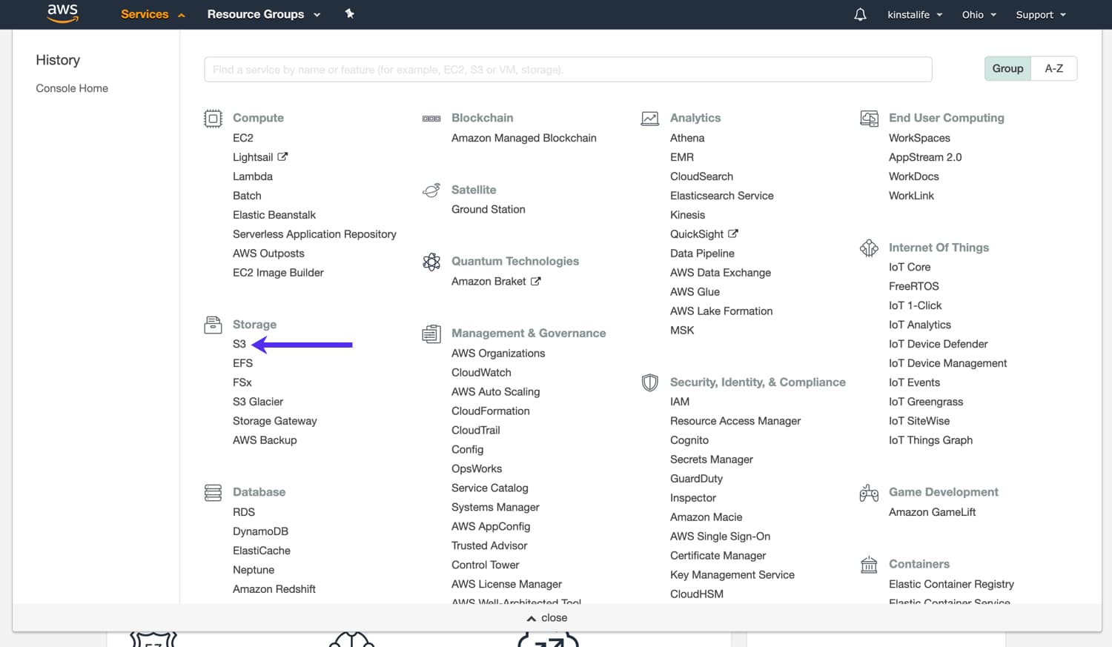This screenshot has width=1112, height=647.
Task: Click the Security, Identity & Compliance shield icon
Action: point(649,382)
